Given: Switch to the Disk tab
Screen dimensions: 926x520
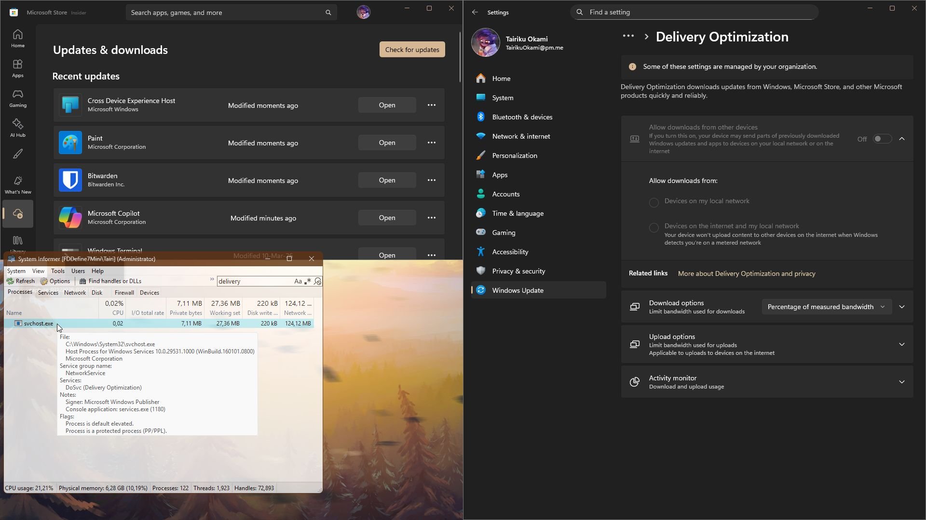Looking at the screenshot, I should pos(97,293).
